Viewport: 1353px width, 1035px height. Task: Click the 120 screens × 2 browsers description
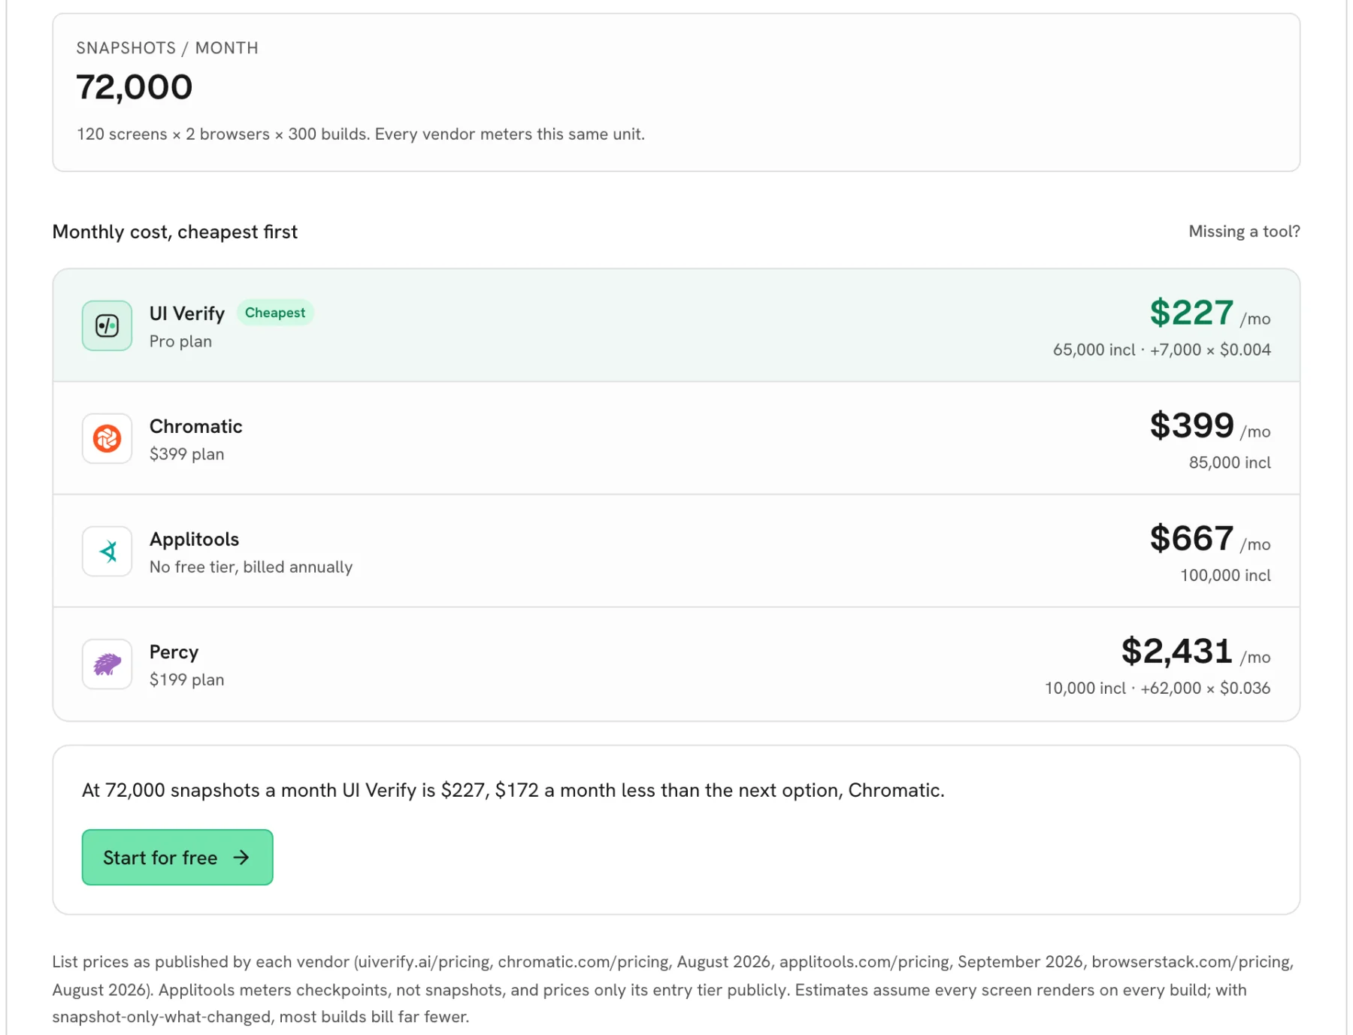[x=361, y=134]
